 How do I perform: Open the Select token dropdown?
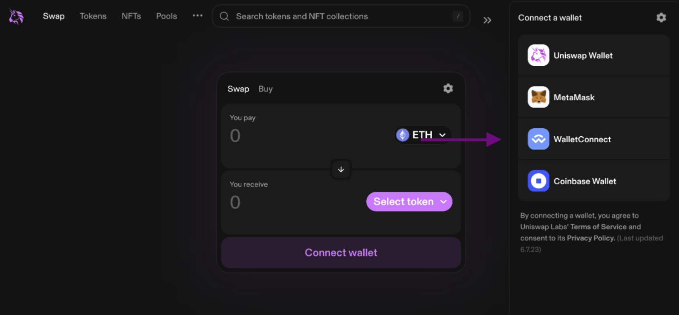pyautogui.click(x=409, y=202)
